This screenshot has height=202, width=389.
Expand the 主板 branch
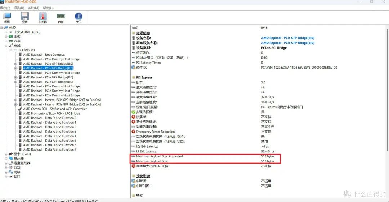coord(6,36)
